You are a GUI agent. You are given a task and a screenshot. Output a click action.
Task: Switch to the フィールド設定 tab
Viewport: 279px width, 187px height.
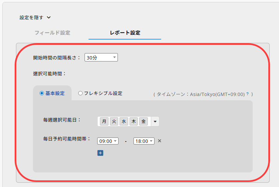point(52,33)
